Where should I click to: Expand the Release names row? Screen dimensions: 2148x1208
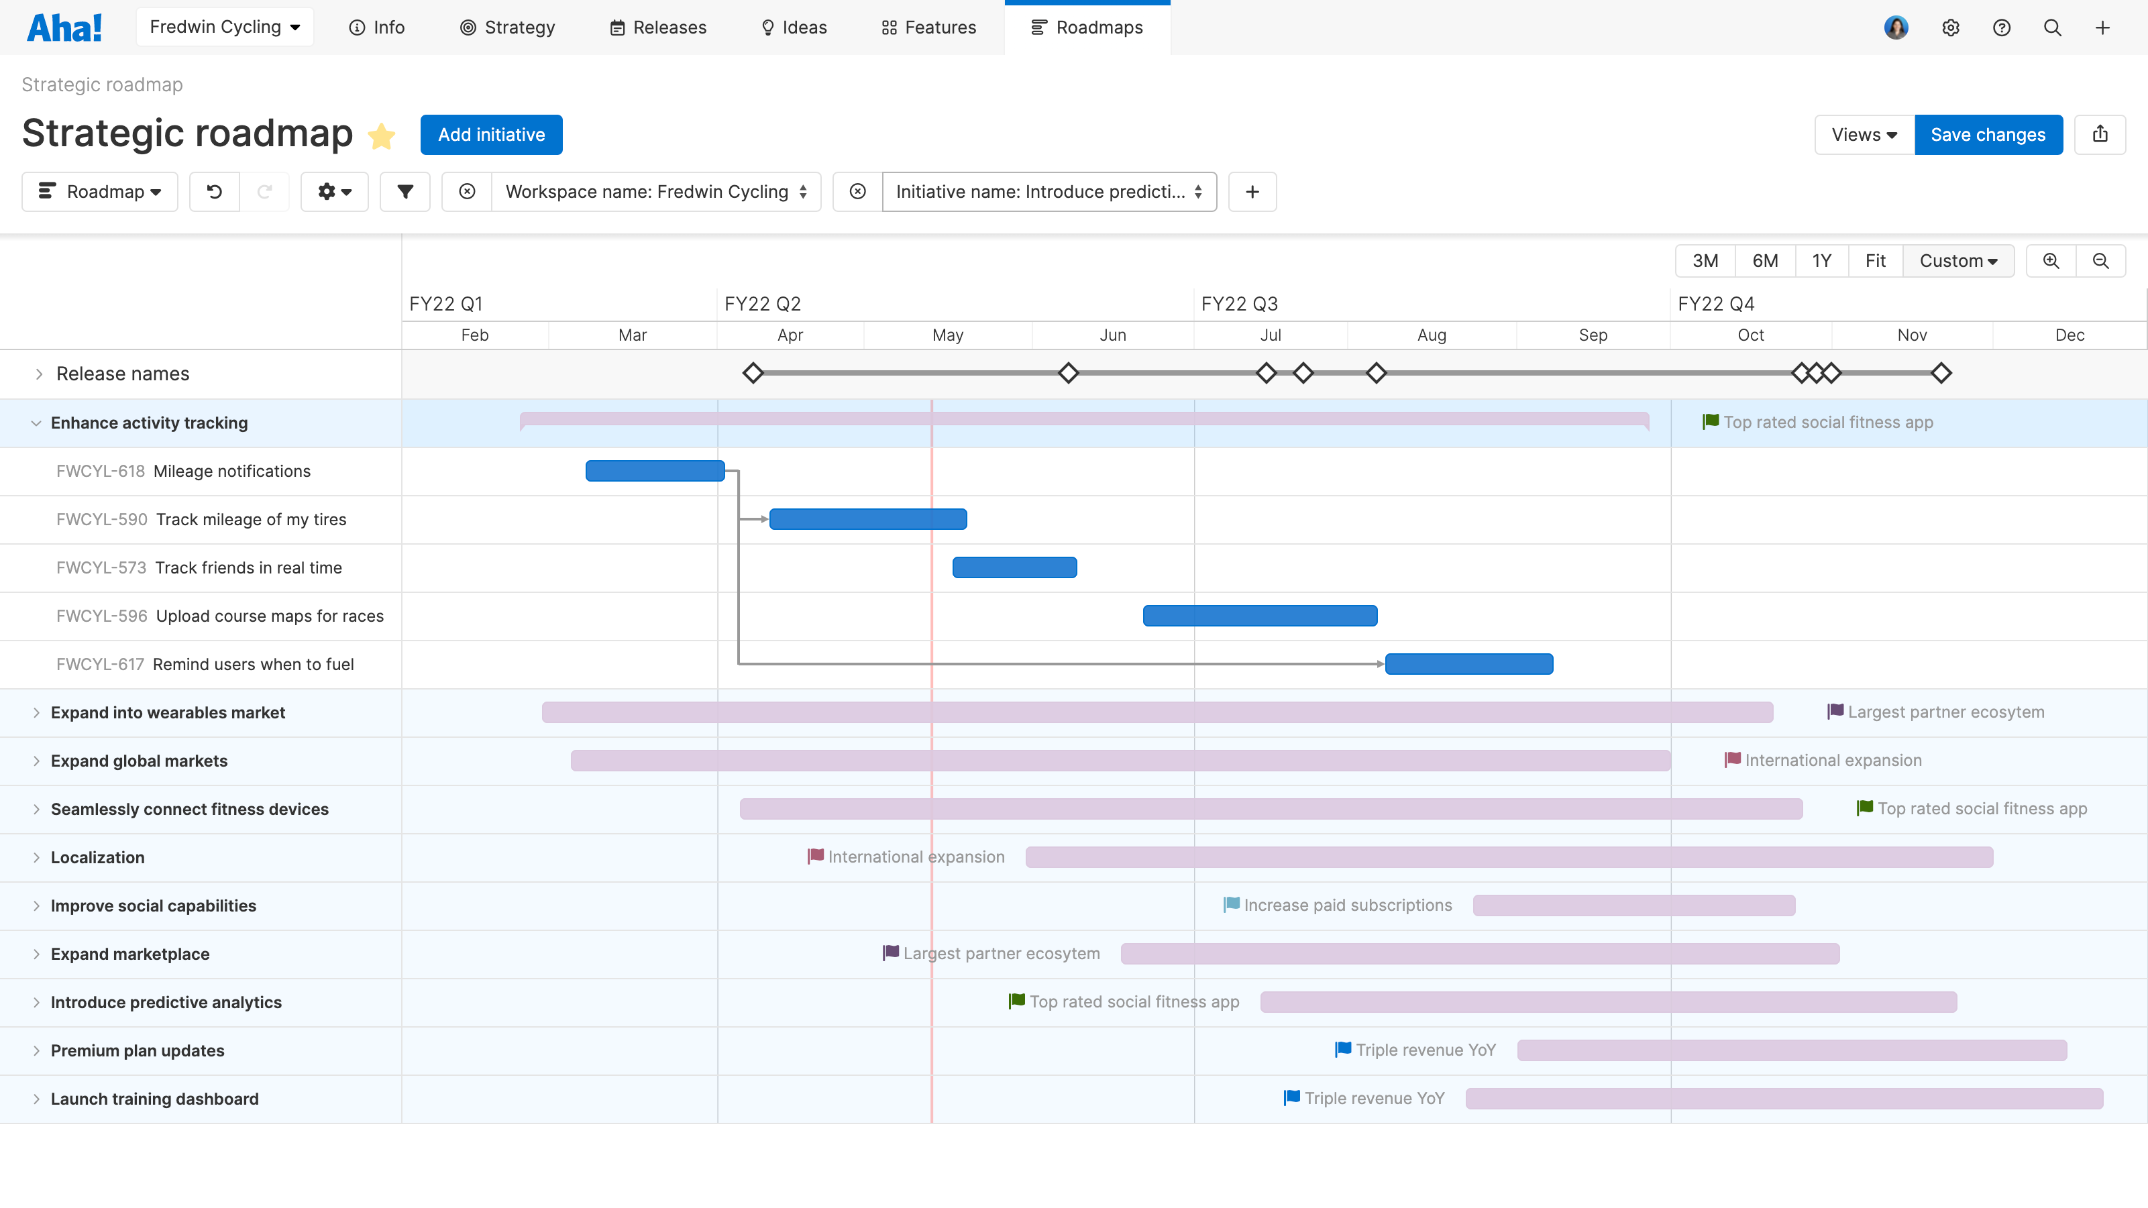click(x=38, y=374)
